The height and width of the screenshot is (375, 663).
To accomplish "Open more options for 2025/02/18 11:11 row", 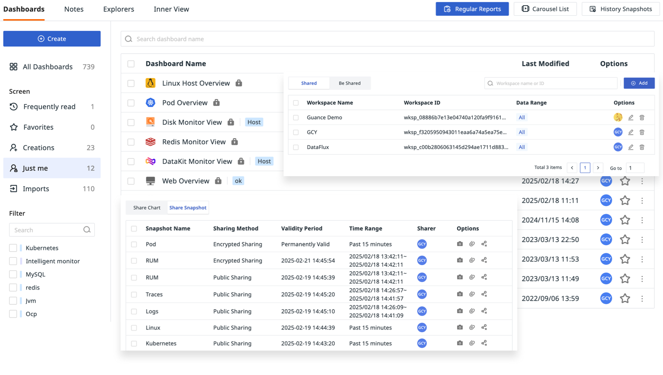I will (x=642, y=201).
